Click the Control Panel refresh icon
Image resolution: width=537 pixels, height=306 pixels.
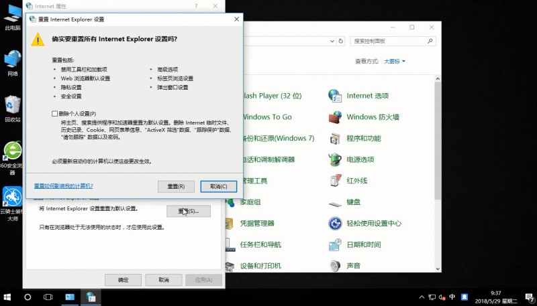pos(341,41)
